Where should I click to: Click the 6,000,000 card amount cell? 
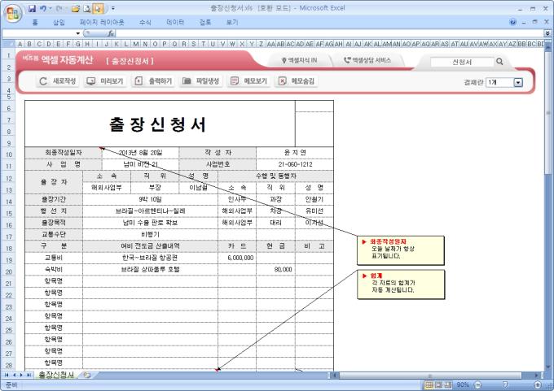(x=237, y=258)
